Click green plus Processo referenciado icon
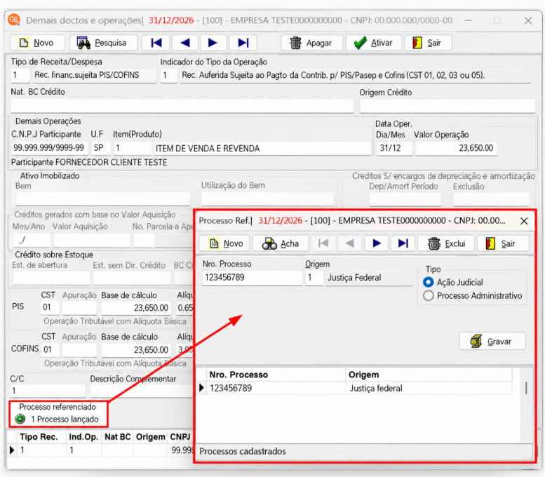 tap(20, 419)
